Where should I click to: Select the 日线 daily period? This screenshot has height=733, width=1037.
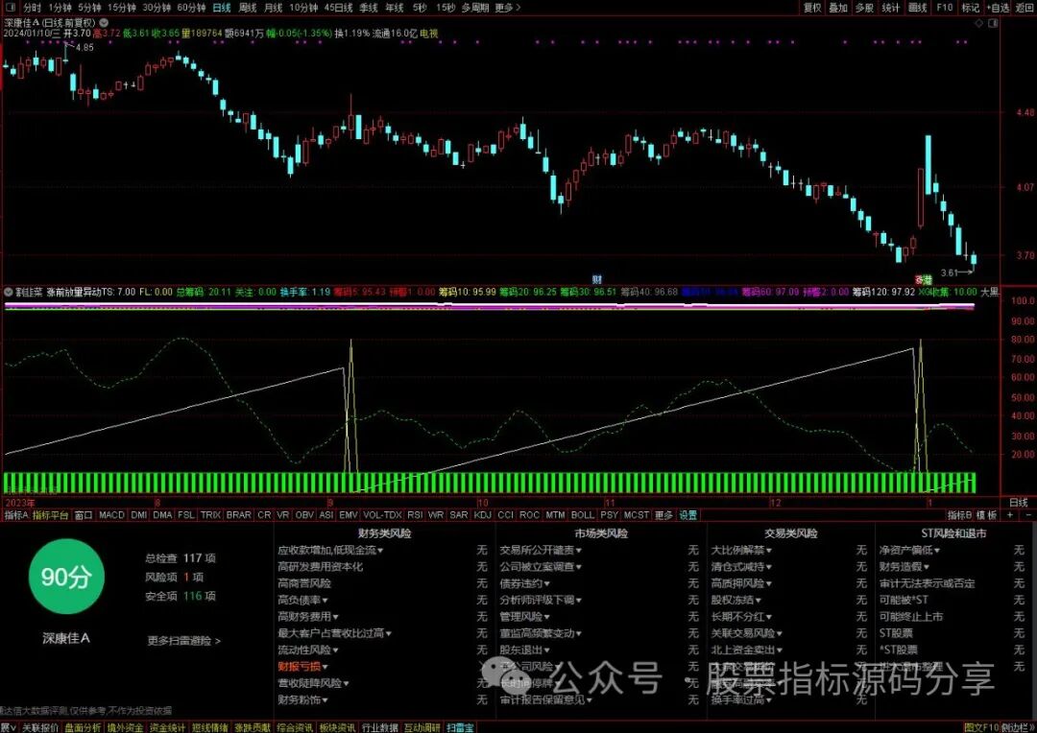(222, 8)
